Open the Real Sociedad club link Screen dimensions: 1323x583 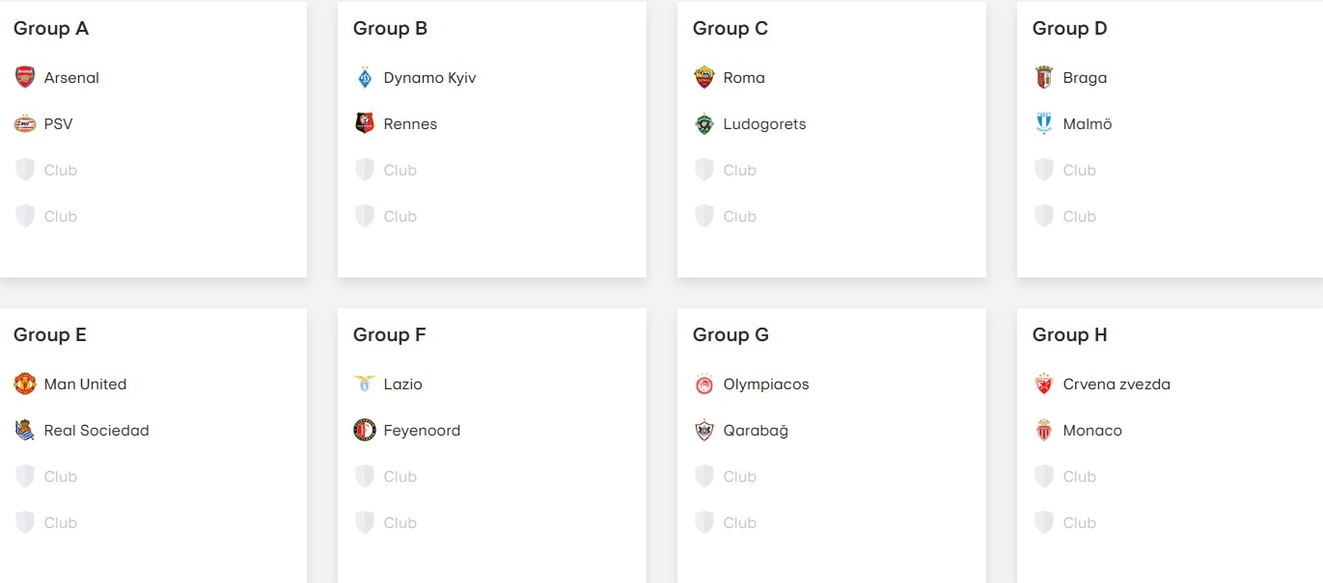pos(82,430)
